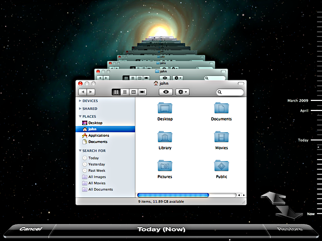The image size is (322, 241).
Task: Select the Yesterday saved search
Action: pyautogui.click(x=105, y=165)
